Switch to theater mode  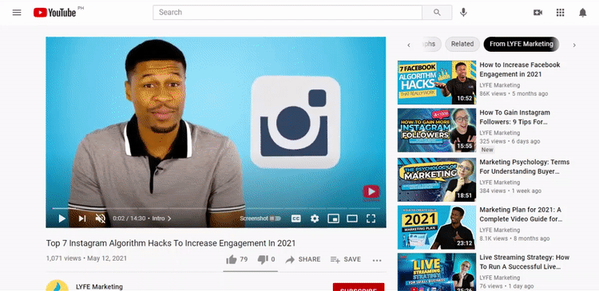click(x=352, y=218)
